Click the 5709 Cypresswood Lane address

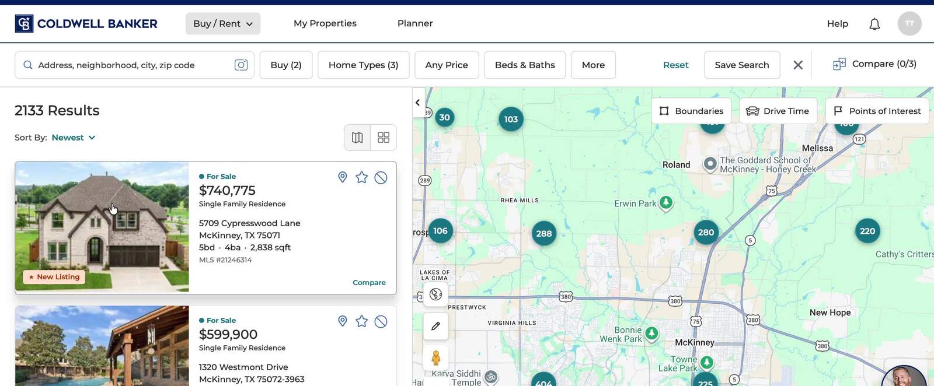(x=250, y=229)
